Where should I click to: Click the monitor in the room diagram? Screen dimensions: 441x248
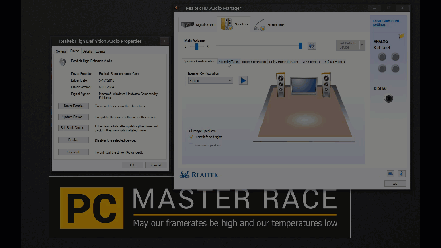click(304, 86)
